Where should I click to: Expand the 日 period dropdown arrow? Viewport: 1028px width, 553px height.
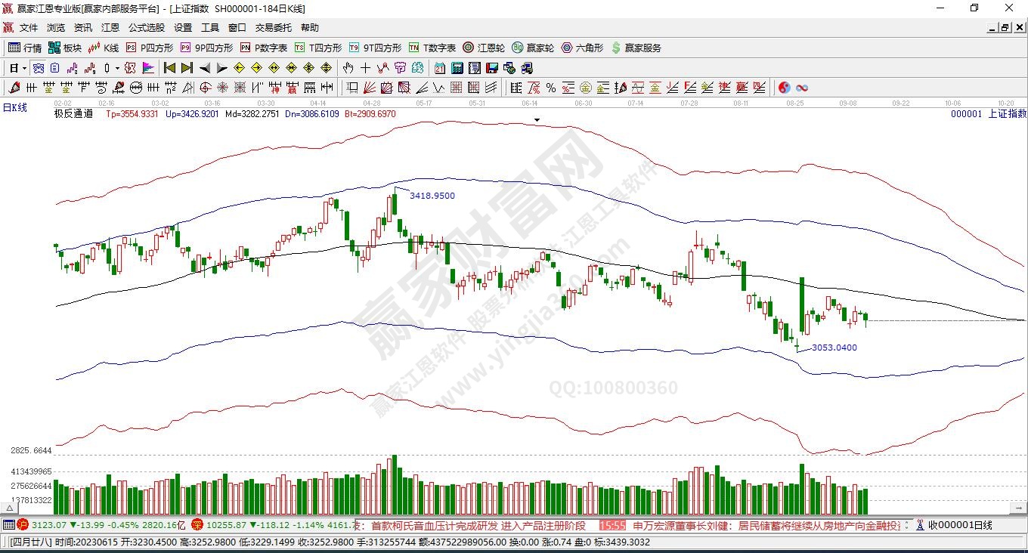[x=24, y=68]
